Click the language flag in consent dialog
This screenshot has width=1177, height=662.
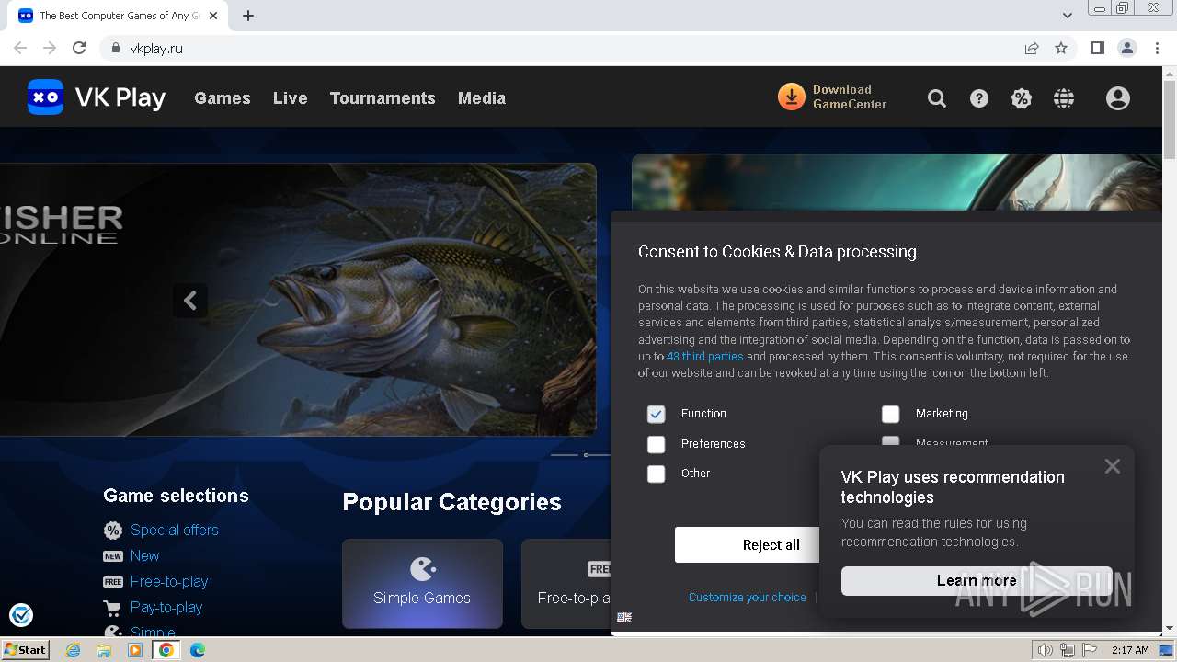624,617
